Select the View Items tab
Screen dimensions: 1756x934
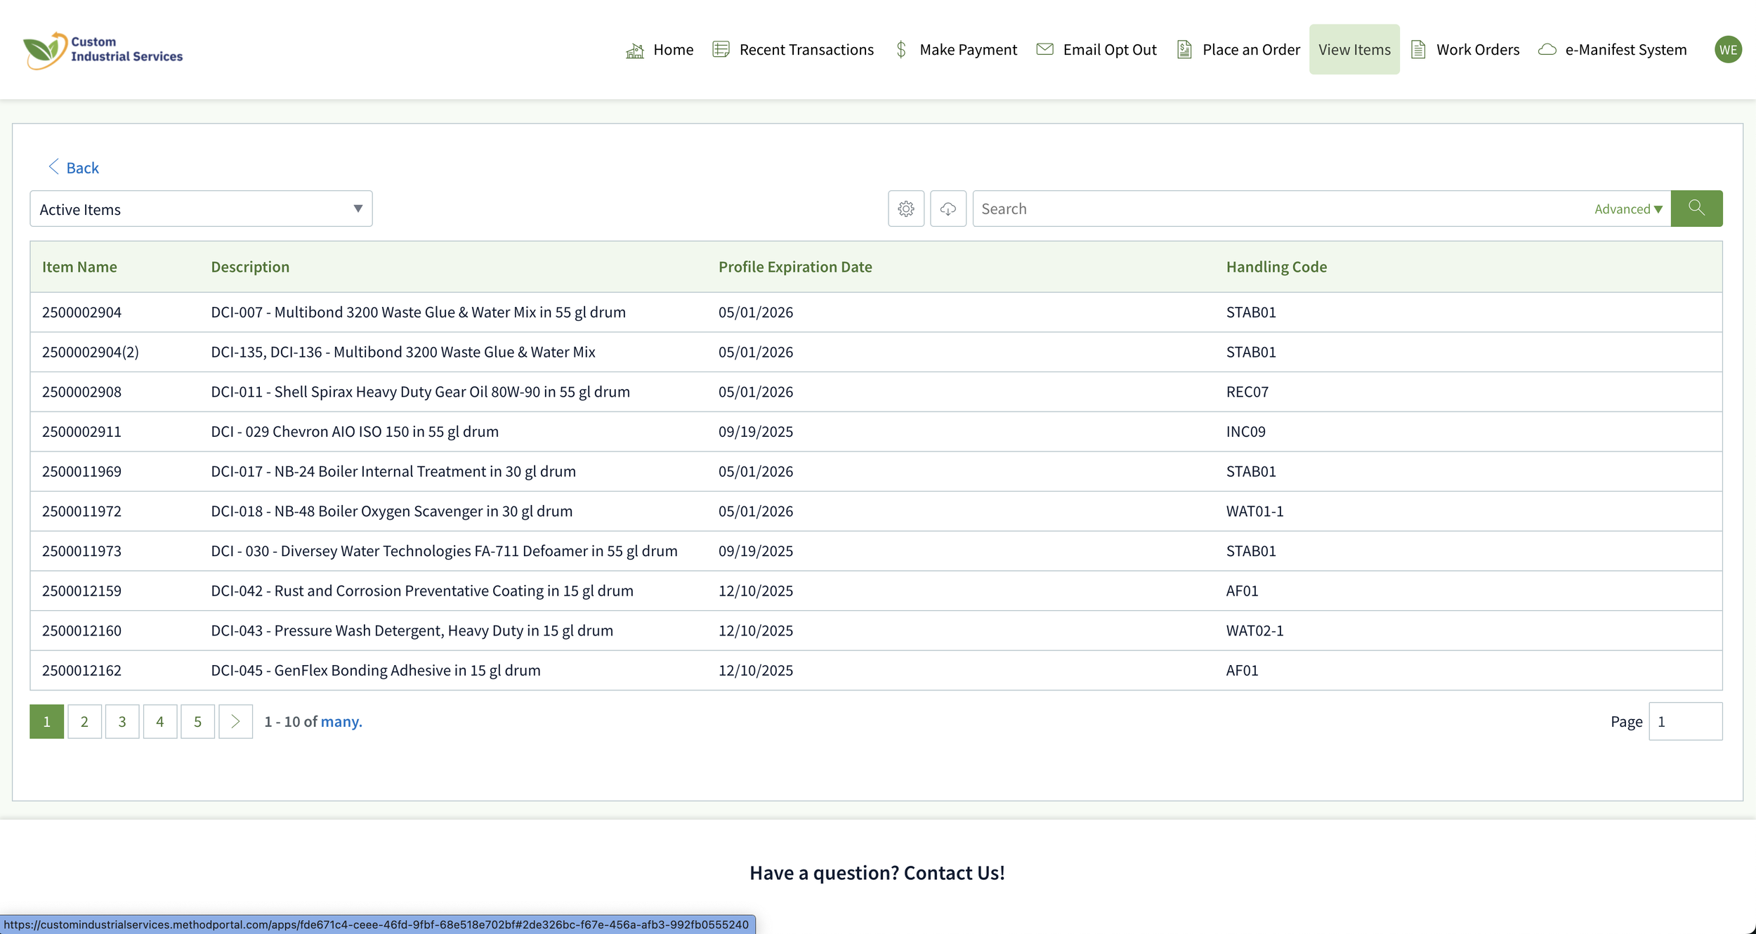click(1354, 50)
